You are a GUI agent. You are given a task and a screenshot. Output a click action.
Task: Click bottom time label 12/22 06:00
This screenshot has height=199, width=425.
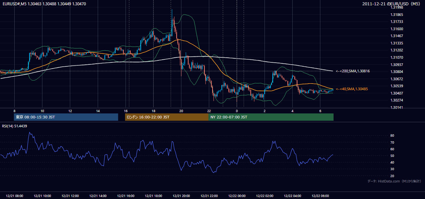[320, 196]
